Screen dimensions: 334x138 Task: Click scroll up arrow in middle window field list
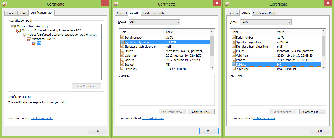pos(212,32)
